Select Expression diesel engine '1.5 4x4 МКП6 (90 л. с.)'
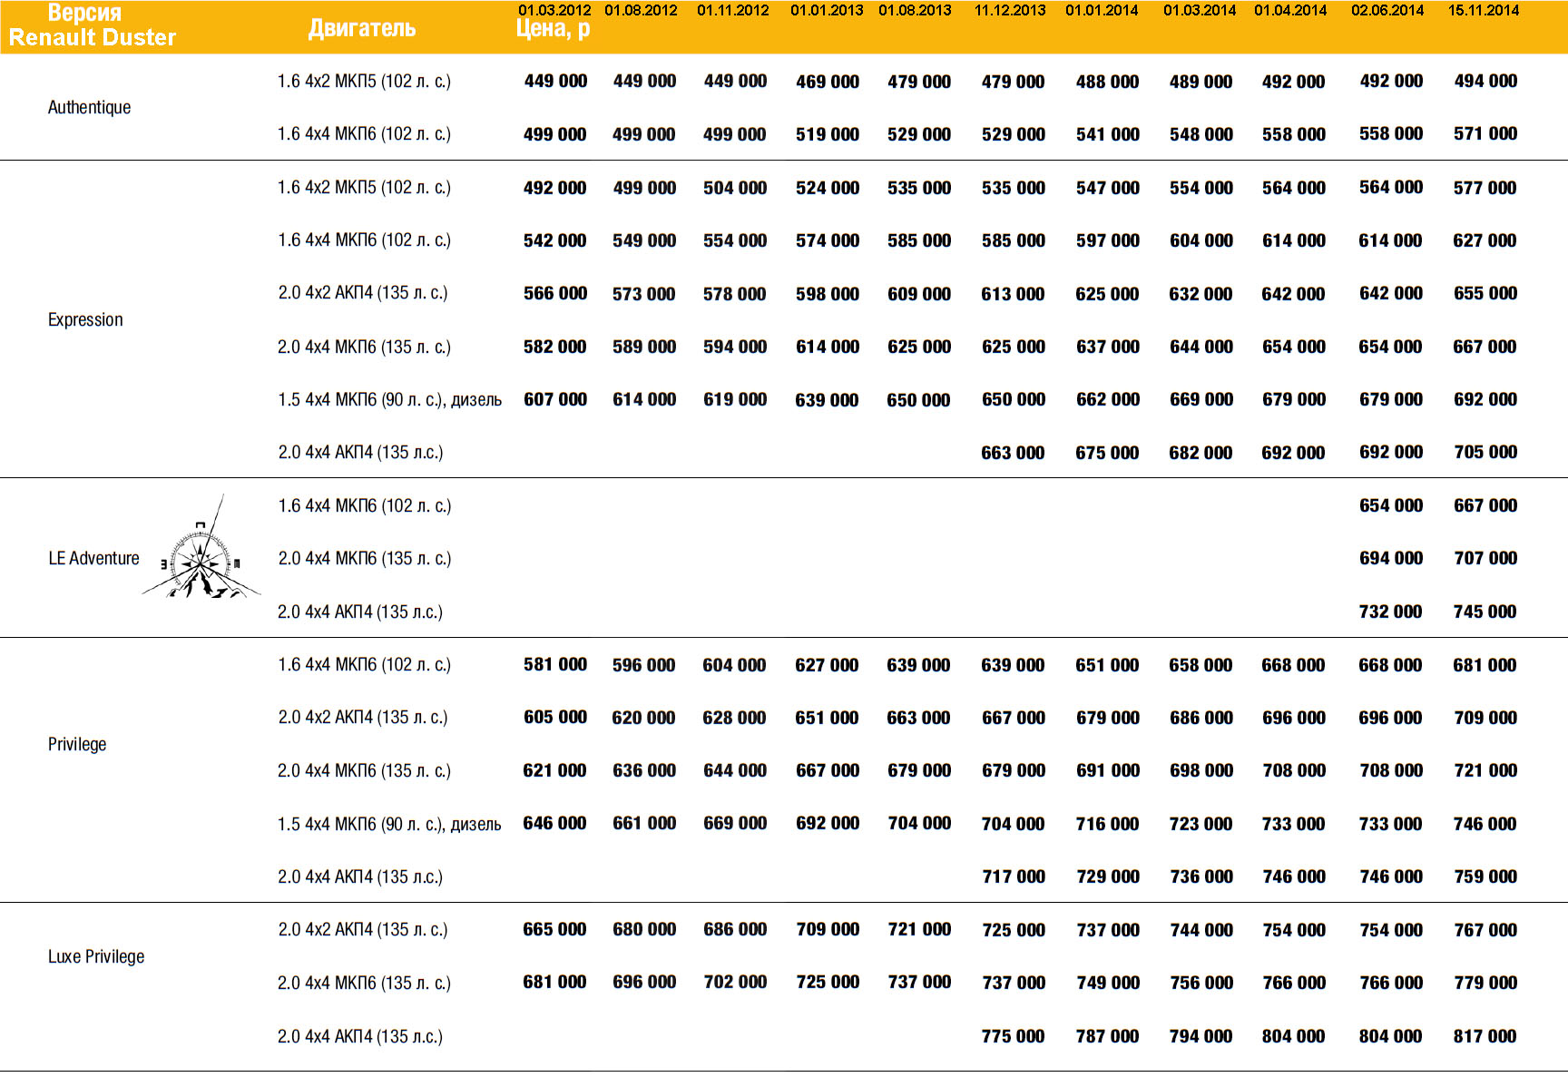This screenshot has width=1568, height=1077. 389,399
